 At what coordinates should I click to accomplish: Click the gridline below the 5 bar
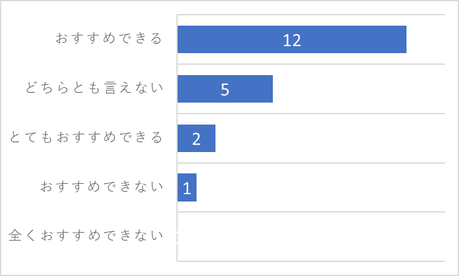(x=311, y=114)
